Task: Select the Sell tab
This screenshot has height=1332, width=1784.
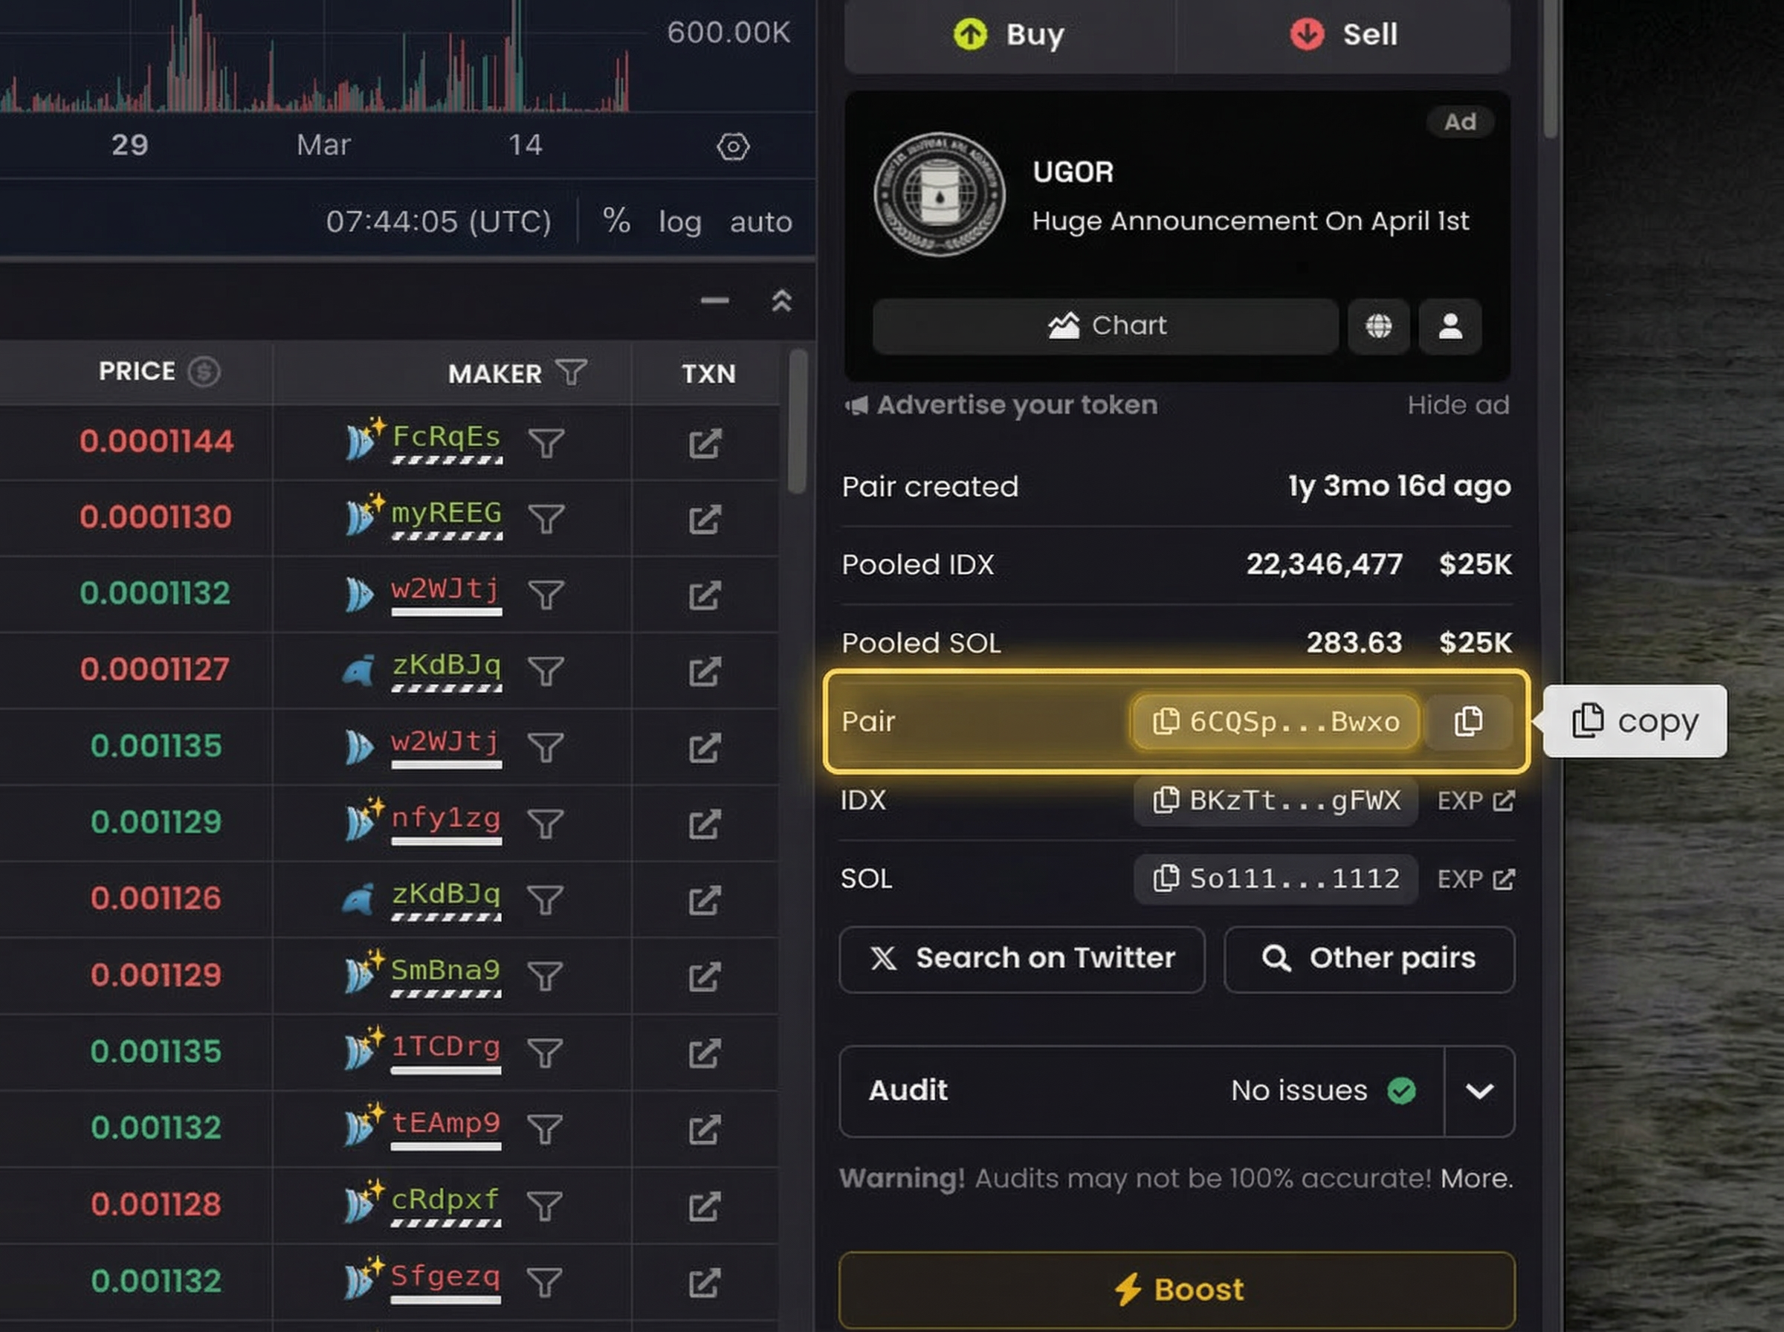Action: tap(1343, 35)
